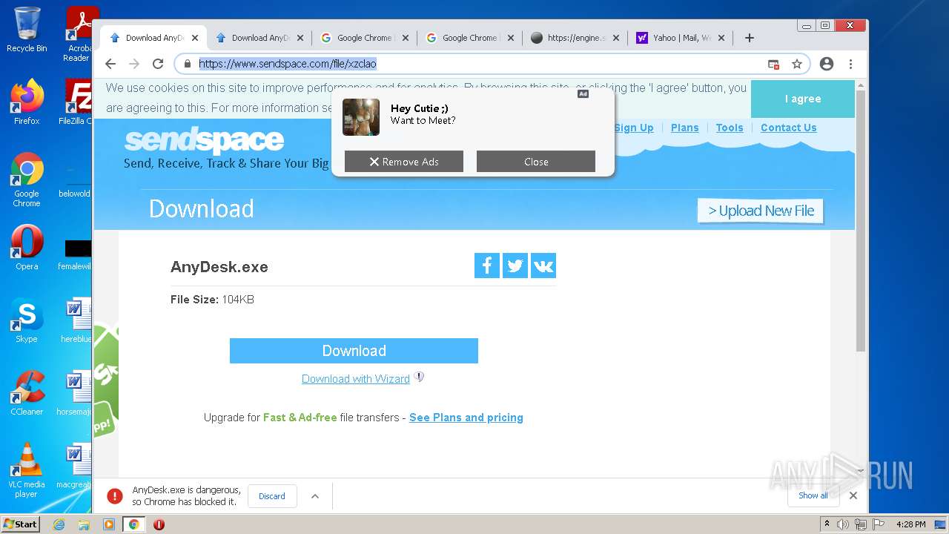Click the page vertical scrollbar
This screenshot has height=534, width=949.
coord(861,220)
